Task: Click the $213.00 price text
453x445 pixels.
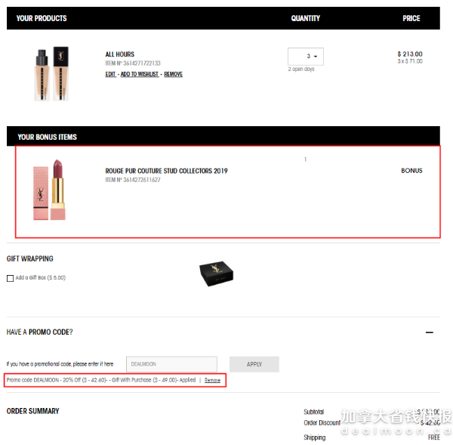Action: [x=410, y=54]
